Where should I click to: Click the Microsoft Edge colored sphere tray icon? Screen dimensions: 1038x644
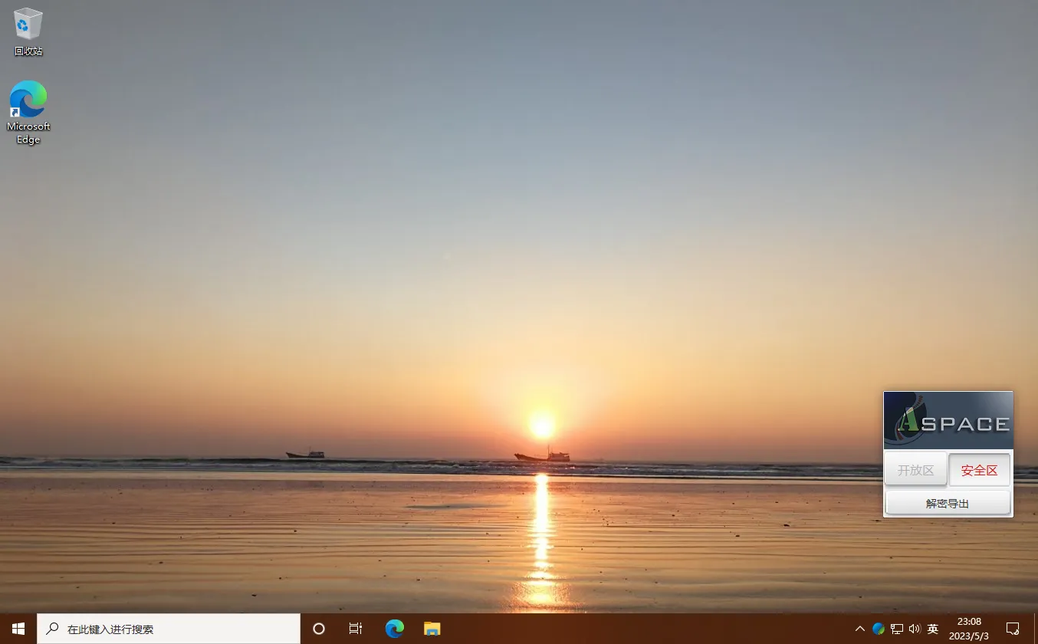click(878, 629)
